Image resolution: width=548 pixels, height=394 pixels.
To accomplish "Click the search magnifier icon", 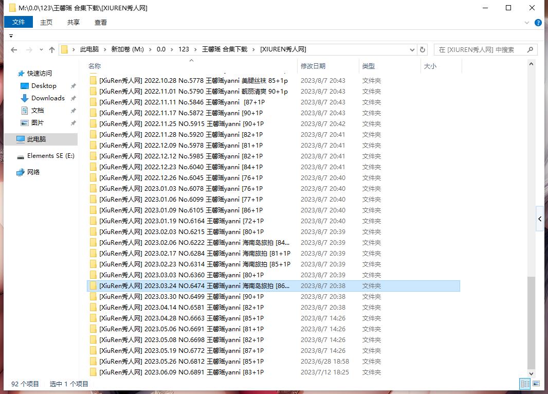I will point(530,50).
